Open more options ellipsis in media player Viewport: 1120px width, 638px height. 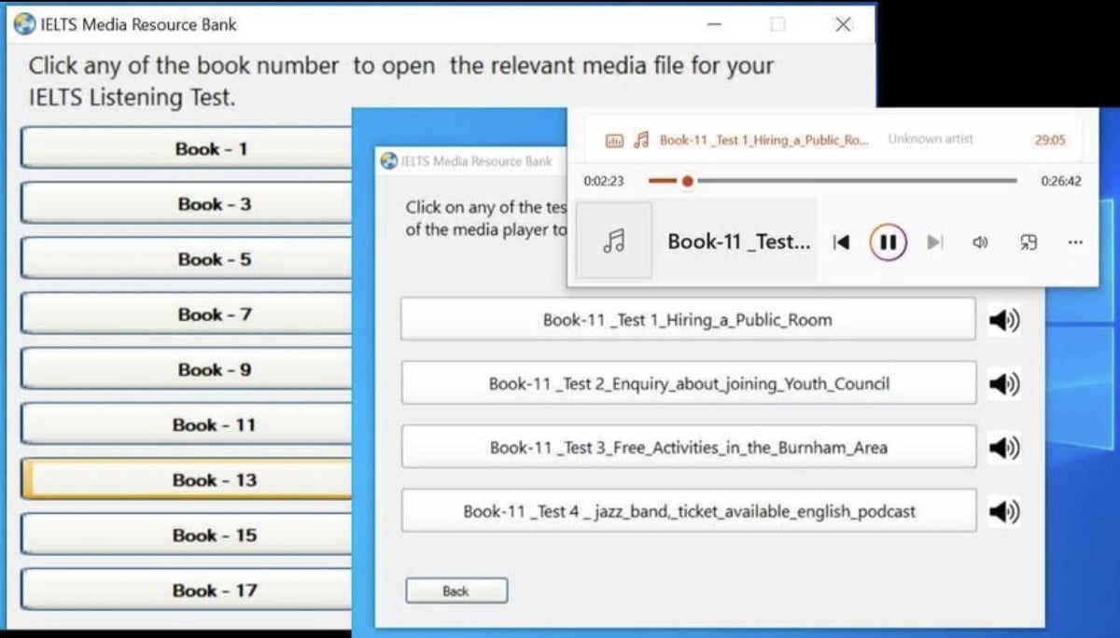[x=1075, y=243]
